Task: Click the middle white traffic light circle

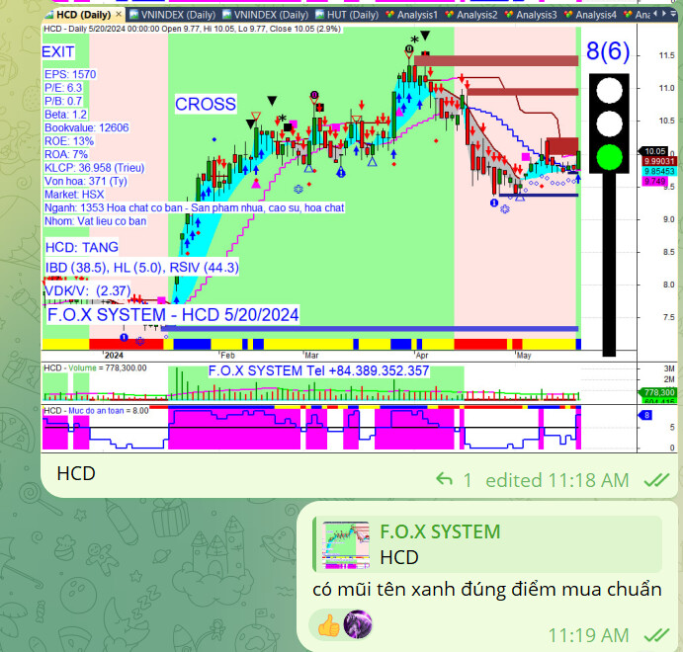Action: click(x=609, y=124)
